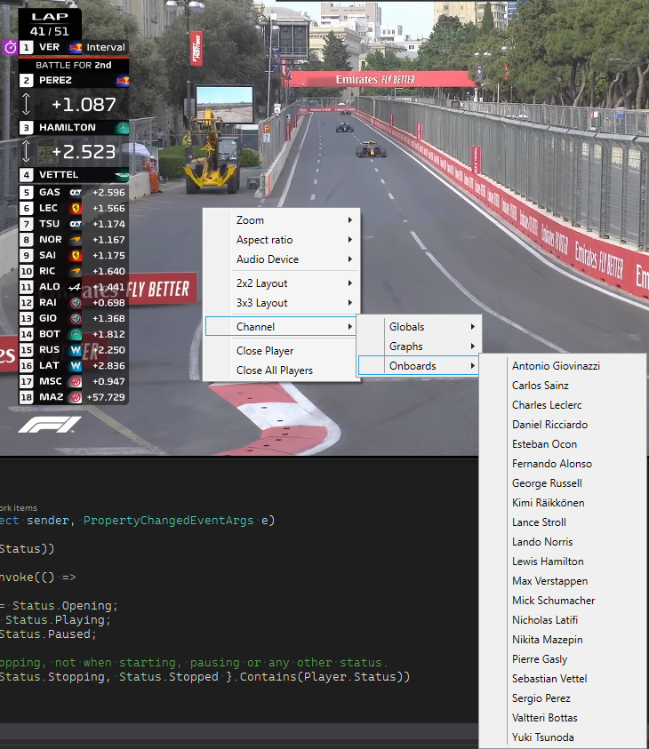Expand arrow next to Onboards

point(473,366)
